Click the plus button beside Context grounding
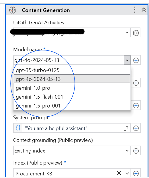This screenshot has height=178, width=149. point(136,151)
